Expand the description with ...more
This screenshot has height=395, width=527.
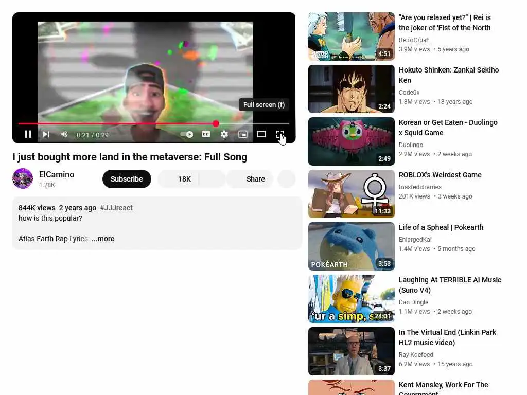(x=103, y=239)
